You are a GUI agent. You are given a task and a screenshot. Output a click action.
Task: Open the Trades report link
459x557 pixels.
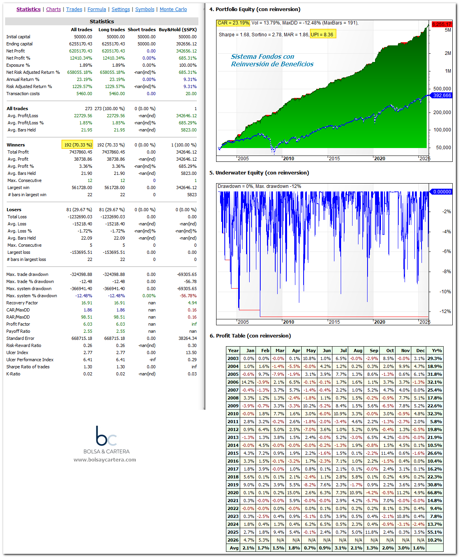[74, 9]
